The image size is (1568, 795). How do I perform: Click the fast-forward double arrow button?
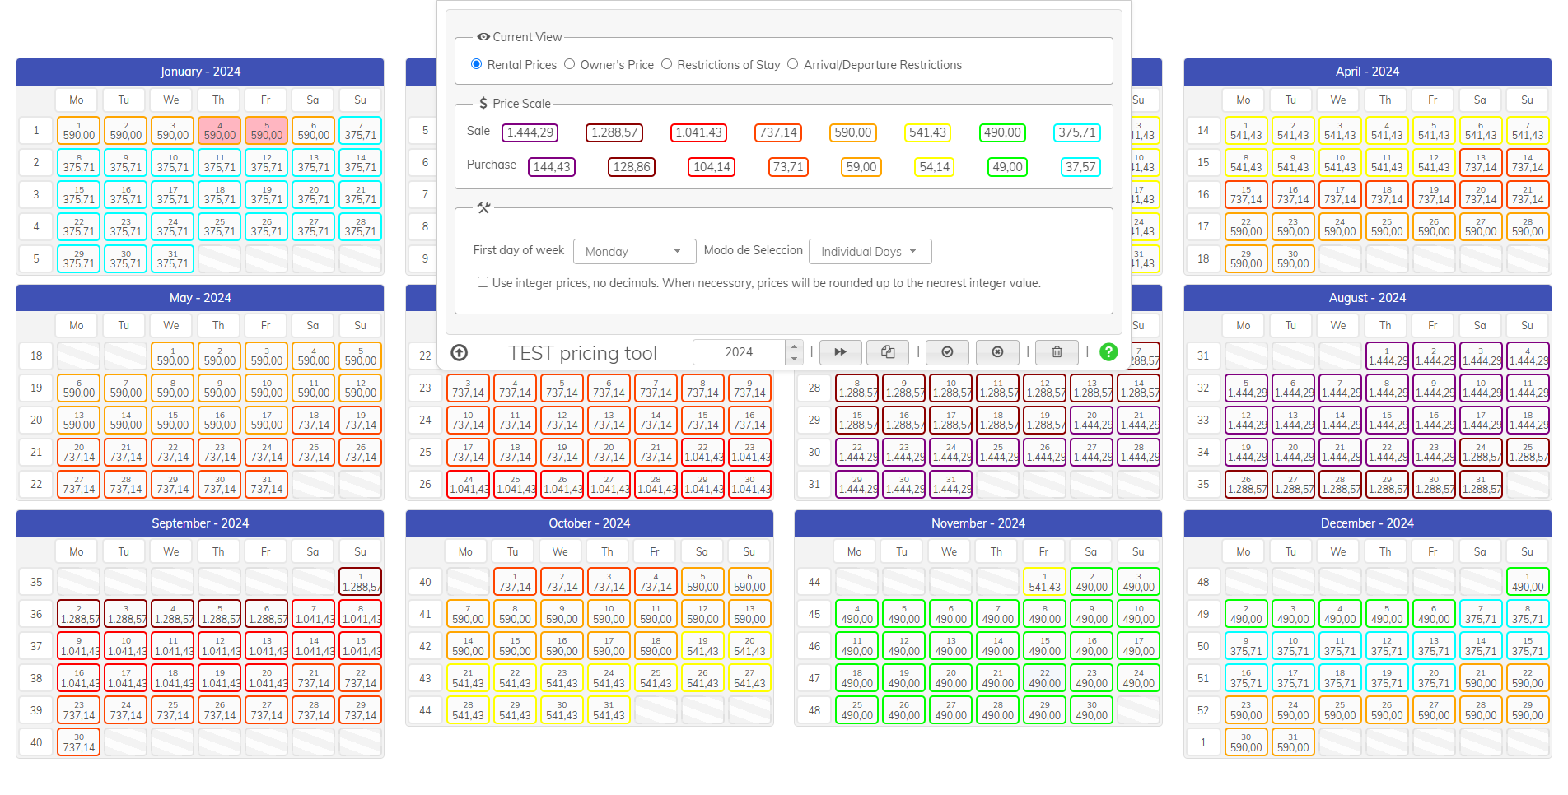[x=840, y=352]
